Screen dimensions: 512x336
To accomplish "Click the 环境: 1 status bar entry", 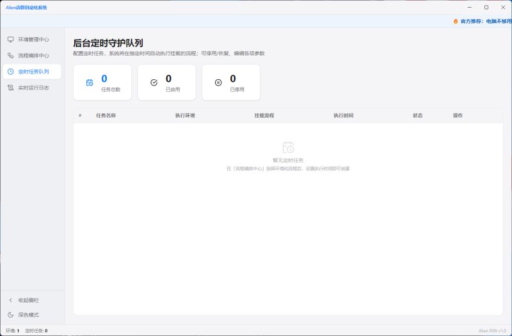I will (x=12, y=330).
